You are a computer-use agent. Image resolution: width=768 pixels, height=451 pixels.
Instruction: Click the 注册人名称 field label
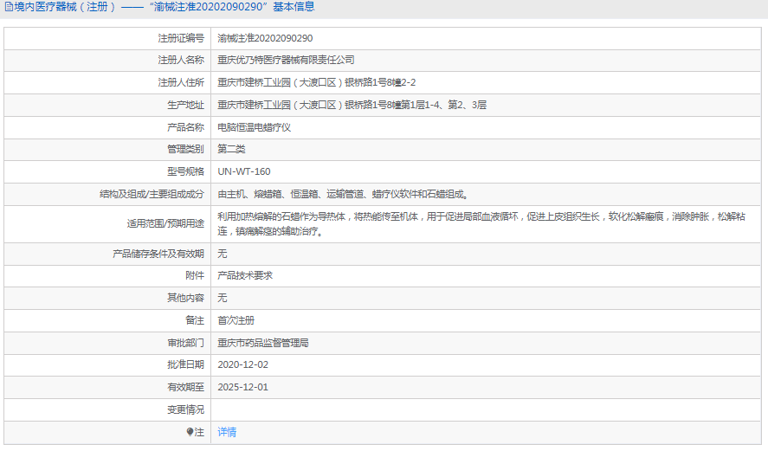181,60
